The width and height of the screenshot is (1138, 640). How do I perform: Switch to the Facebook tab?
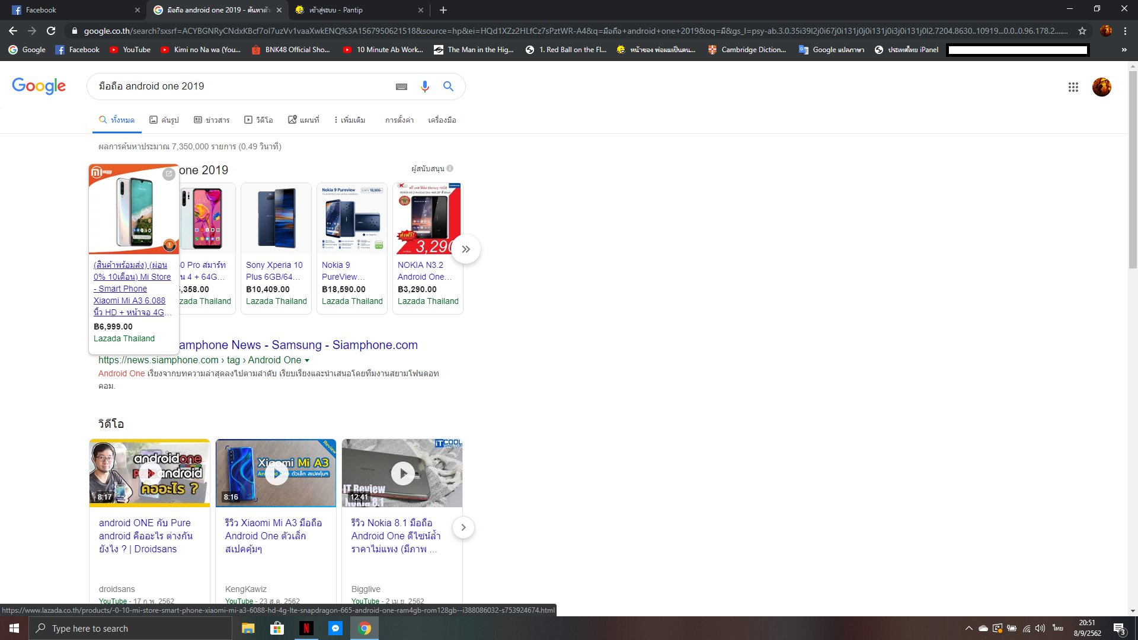click(x=74, y=10)
